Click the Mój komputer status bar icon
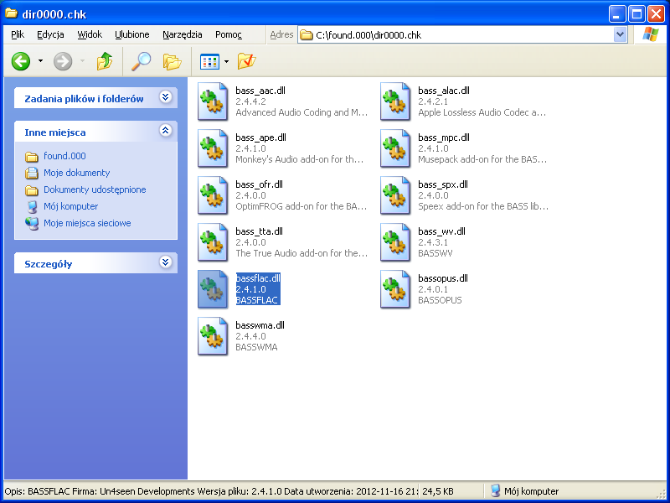The image size is (670, 503). [495, 491]
